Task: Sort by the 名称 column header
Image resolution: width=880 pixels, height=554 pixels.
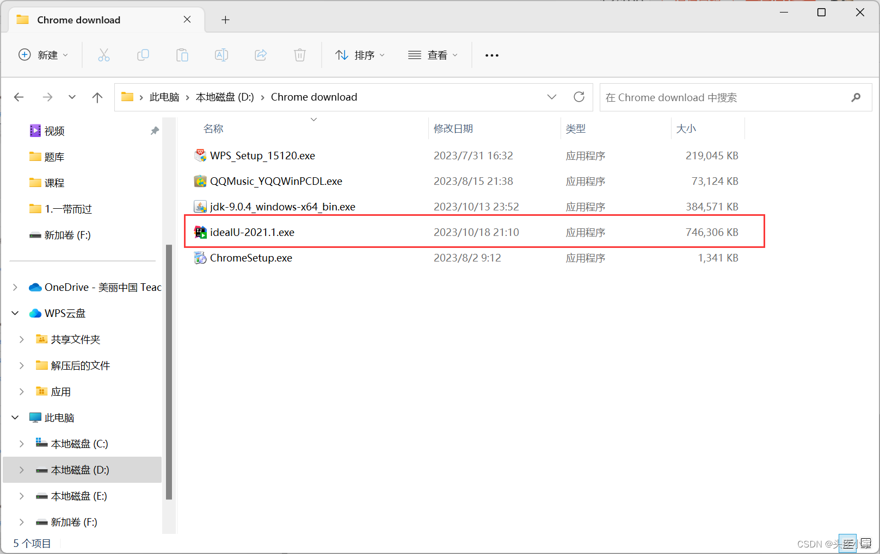Action: pyautogui.click(x=213, y=129)
